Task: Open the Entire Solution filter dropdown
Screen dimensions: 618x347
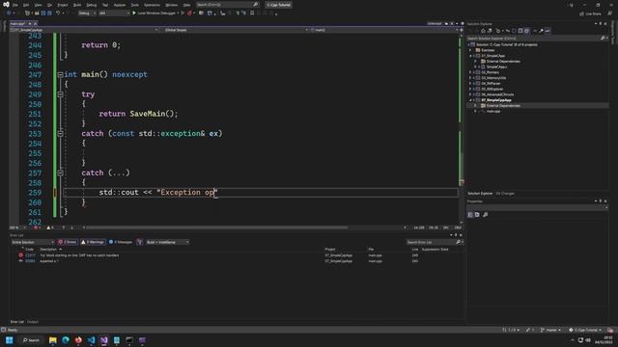Action: point(33,242)
